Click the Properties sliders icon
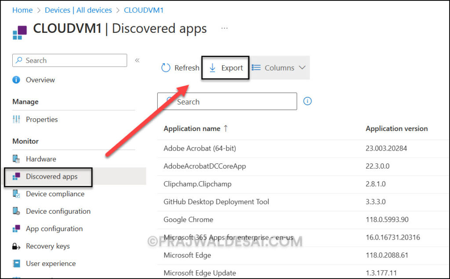450x279 pixels. (16, 119)
